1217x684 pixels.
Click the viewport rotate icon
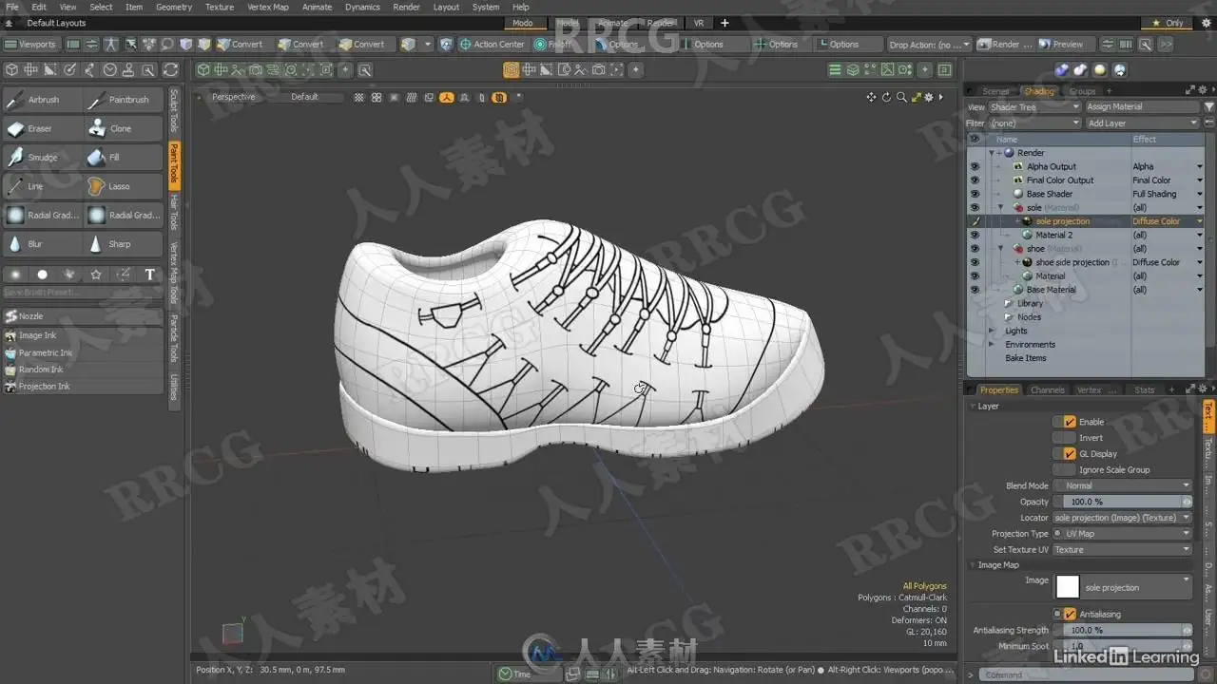pyautogui.click(x=886, y=97)
